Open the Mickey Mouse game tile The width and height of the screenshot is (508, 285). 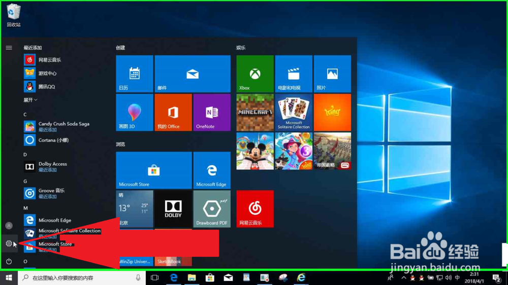pos(255,151)
